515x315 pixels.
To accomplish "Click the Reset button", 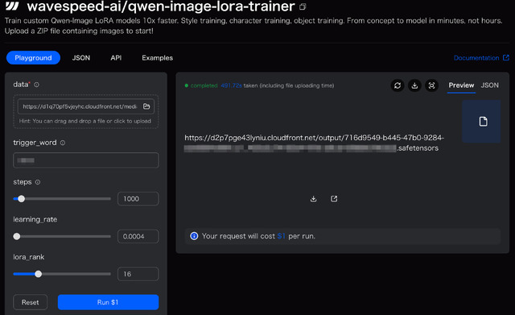I will click(31, 302).
